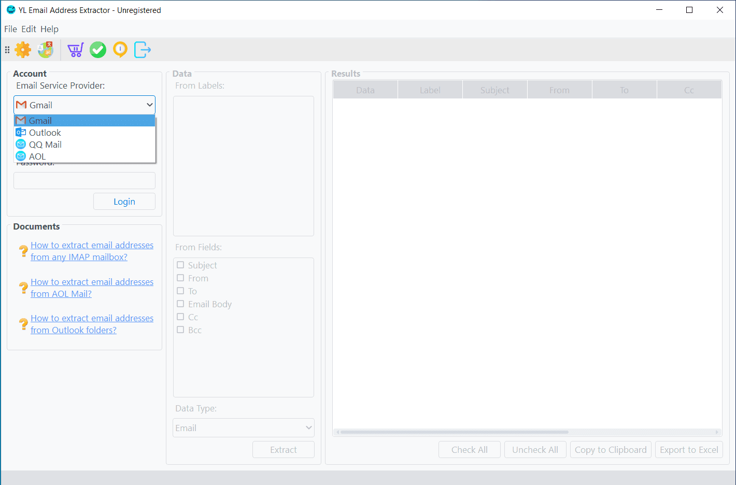Click the Uncheck All button
Screen dimensions: 736x485
pyautogui.click(x=535, y=450)
